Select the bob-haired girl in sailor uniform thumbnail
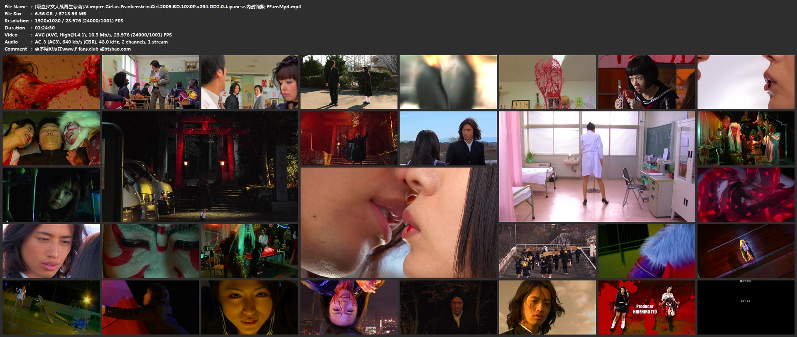This screenshot has height=337, width=797. 646,82
